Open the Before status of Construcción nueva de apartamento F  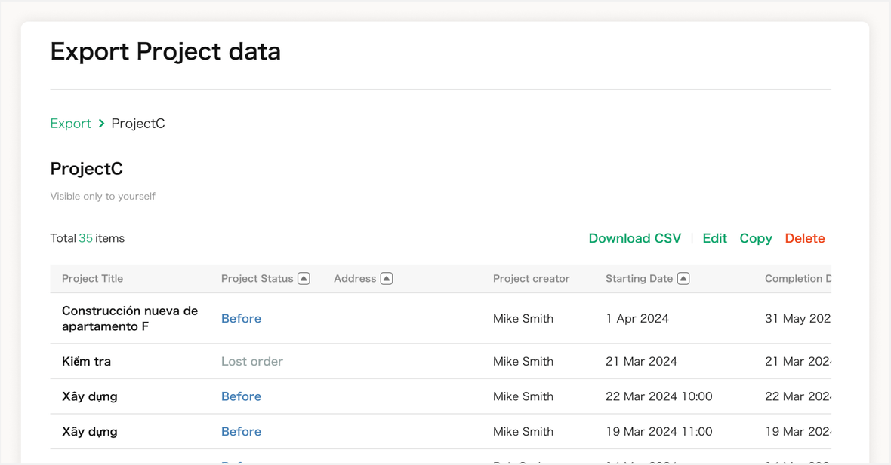(x=241, y=318)
